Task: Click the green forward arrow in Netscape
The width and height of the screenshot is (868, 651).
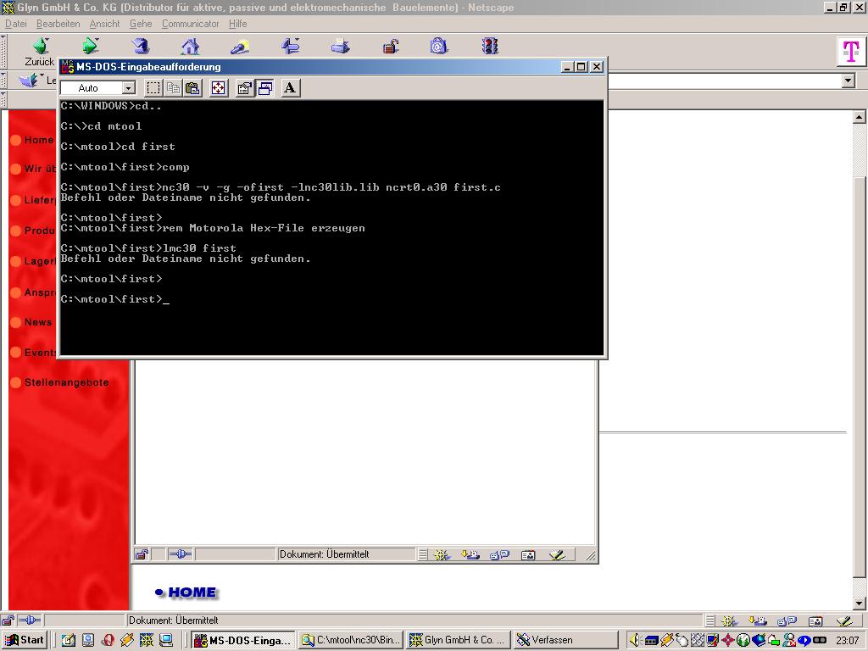Action: click(x=90, y=46)
